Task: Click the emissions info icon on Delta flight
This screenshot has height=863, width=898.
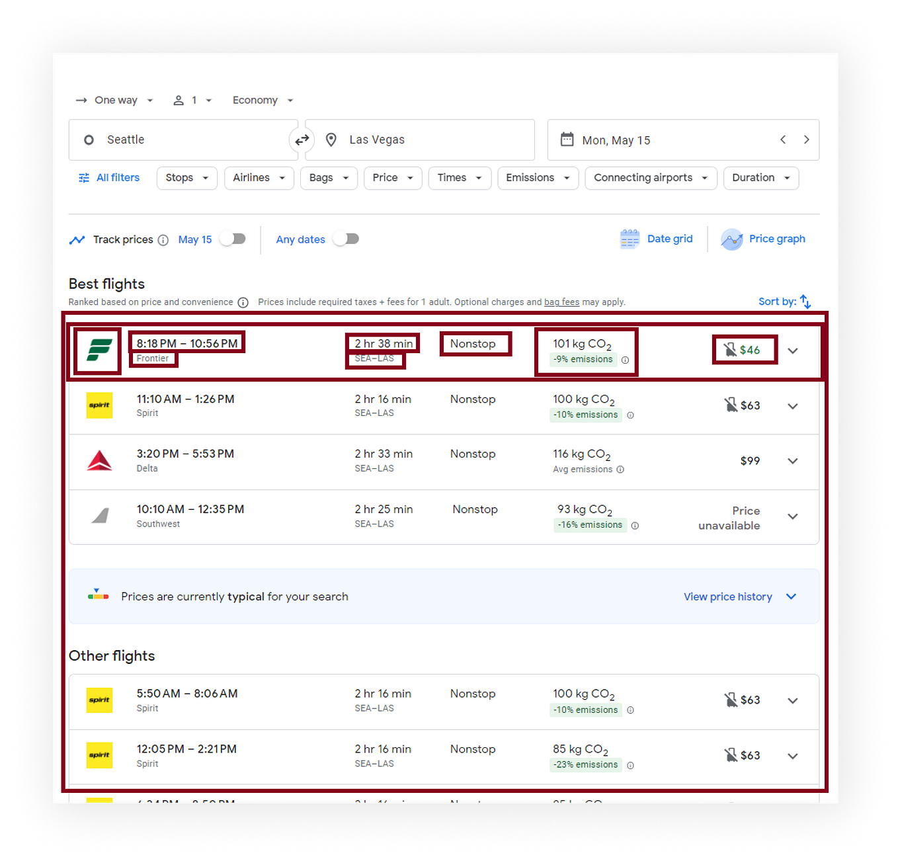Action: pyautogui.click(x=620, y=470)
